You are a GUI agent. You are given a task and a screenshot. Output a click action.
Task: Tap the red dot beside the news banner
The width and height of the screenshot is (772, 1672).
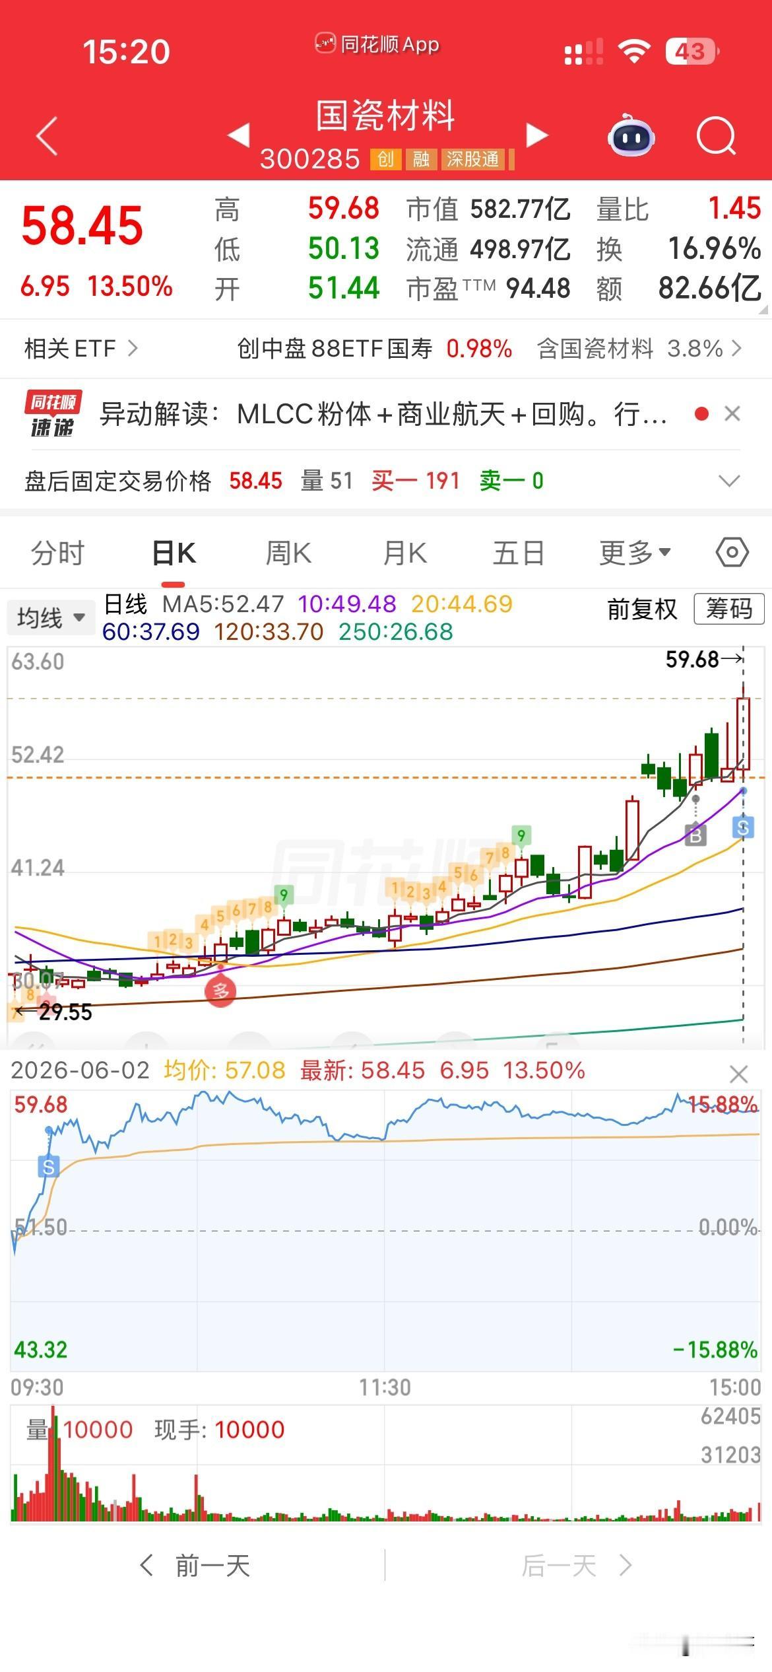pyautogui.click(x=701, y=414)
